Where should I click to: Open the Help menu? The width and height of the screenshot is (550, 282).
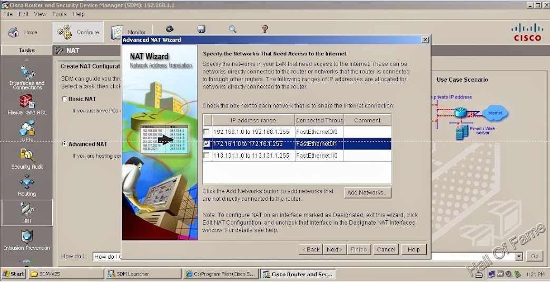[78, 14]
